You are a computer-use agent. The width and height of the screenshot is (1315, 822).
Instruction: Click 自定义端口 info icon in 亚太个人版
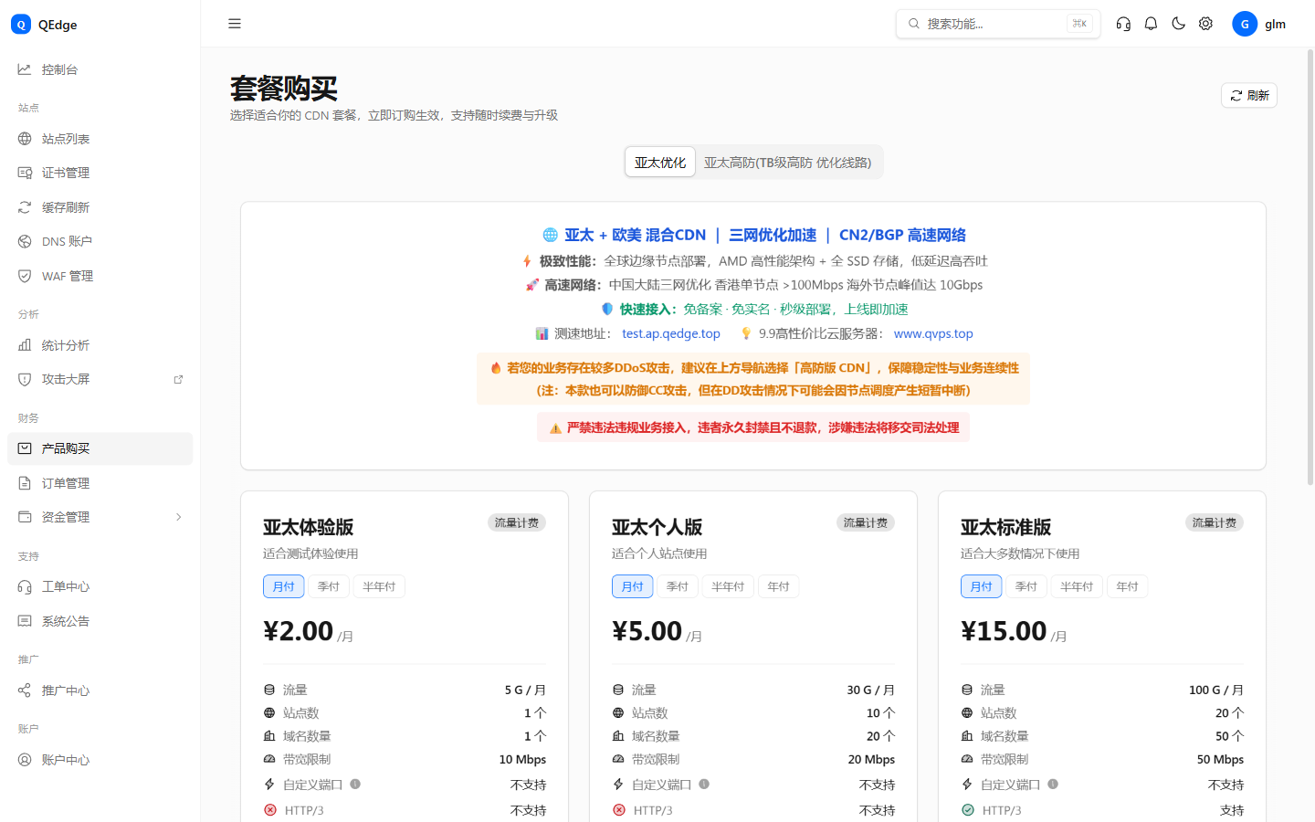click(x=704, y=784)
